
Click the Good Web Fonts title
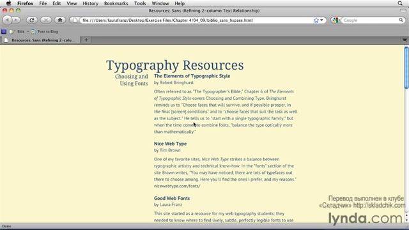[x=172, y=198]
